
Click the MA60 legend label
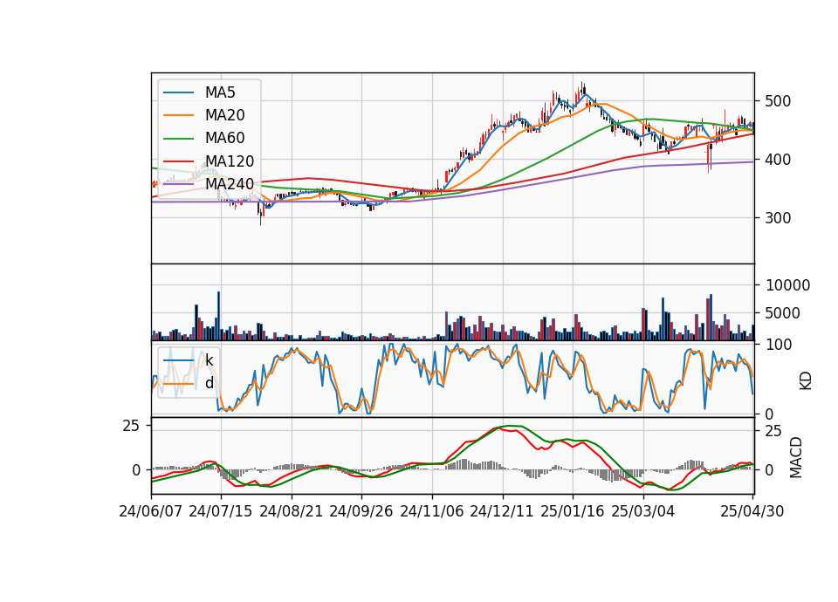pos(224,139)
